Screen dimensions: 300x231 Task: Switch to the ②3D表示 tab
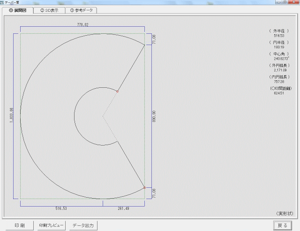pos(49,10)
